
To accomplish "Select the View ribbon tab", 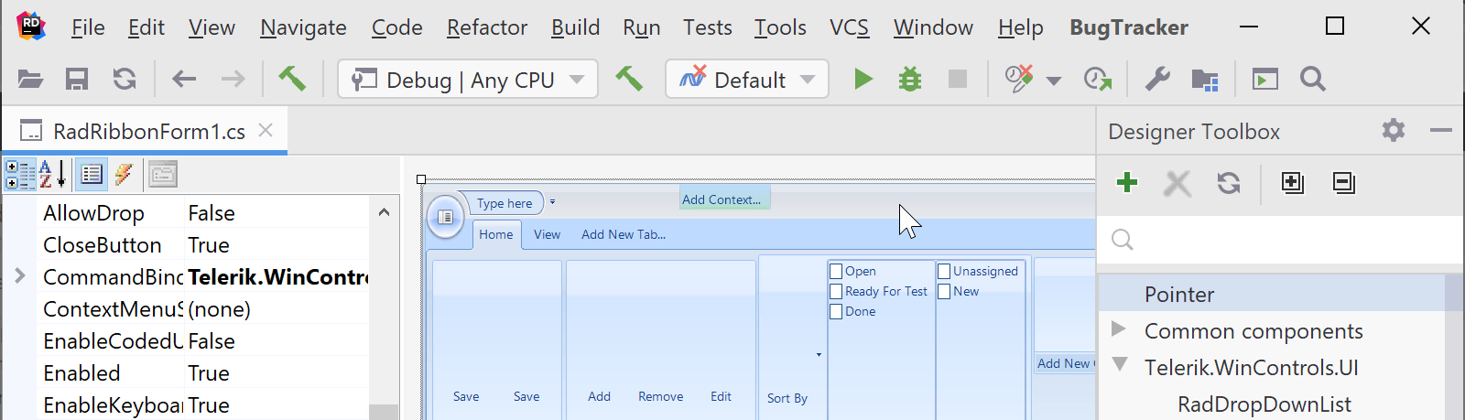I will click(x=547, y=234).
